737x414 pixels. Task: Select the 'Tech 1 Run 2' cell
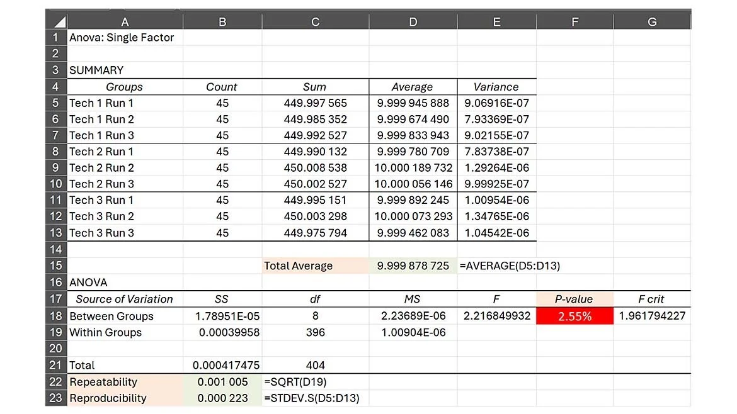125,119
